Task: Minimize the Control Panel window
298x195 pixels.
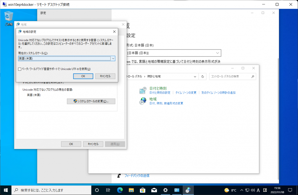Action: (x=232, y=68)
